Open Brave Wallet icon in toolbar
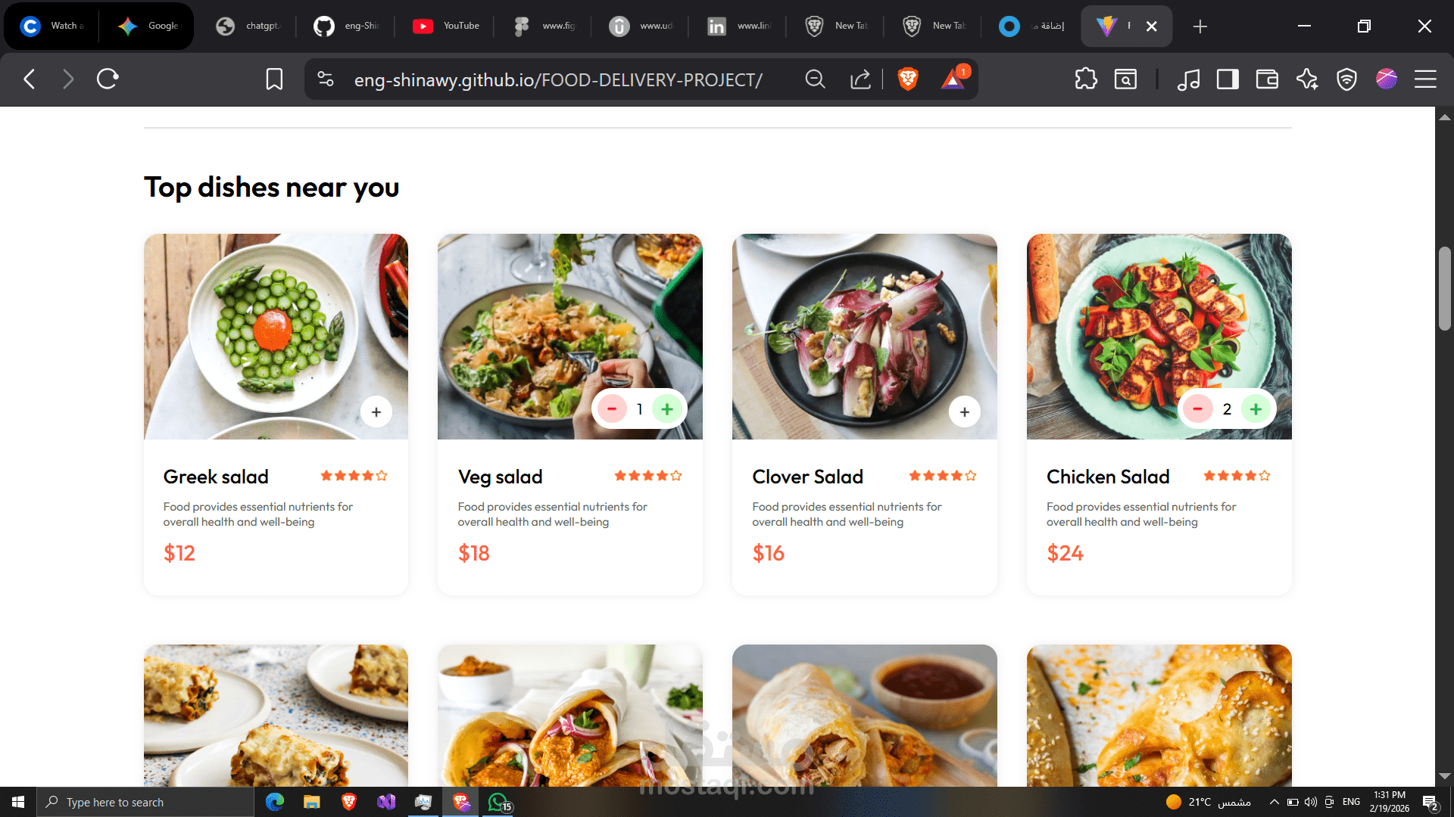Image resolution: width=1454 pixels, height=817 pixels. coord(1267,79)
